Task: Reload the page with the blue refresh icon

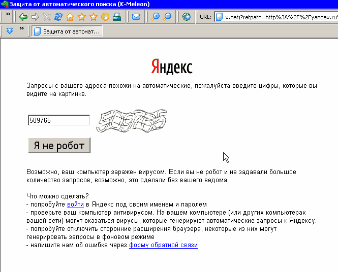Action: [x=58, y=17]
